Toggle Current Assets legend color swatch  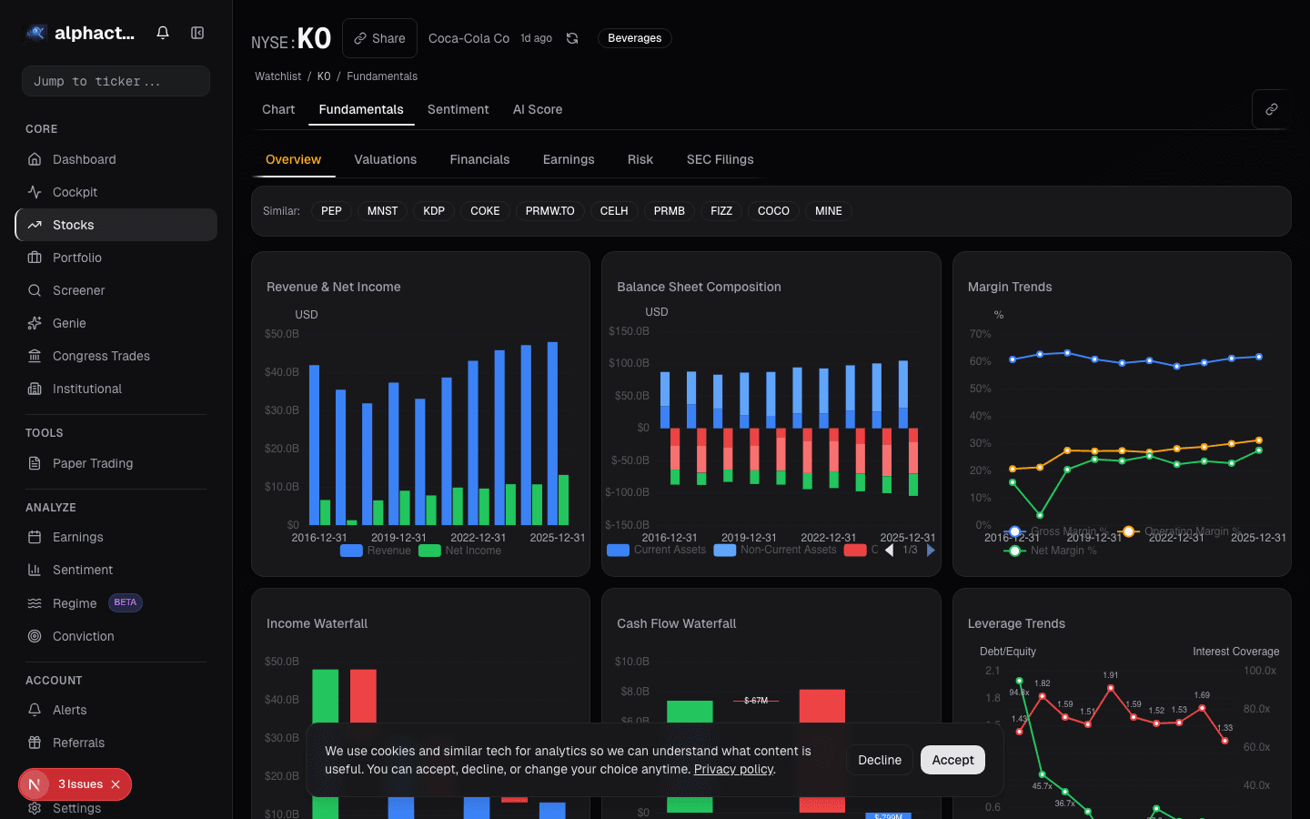[x=619, y=550]
